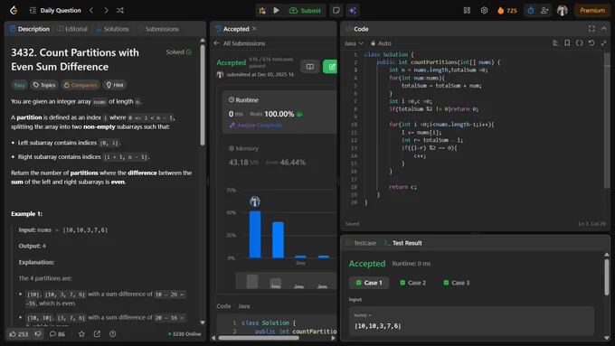
Task: Share the problem link icon
Action: (97, 334)
